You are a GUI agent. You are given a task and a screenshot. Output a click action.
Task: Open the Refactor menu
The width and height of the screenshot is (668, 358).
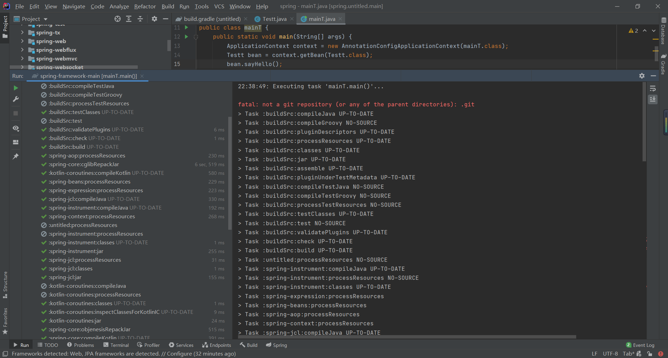tap(145, 6)
